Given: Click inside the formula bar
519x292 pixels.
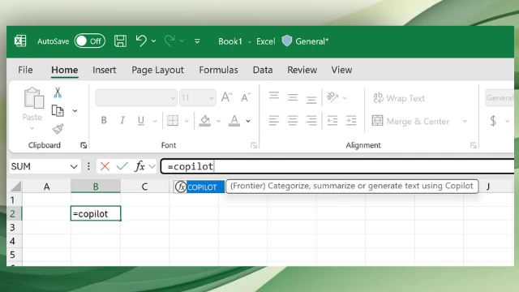Looking at the screenshot, I should tap(337, 166).
